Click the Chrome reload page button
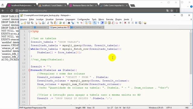 click(12, 11)
